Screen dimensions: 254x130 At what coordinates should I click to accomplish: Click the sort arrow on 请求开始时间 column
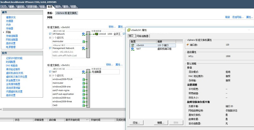87,120
